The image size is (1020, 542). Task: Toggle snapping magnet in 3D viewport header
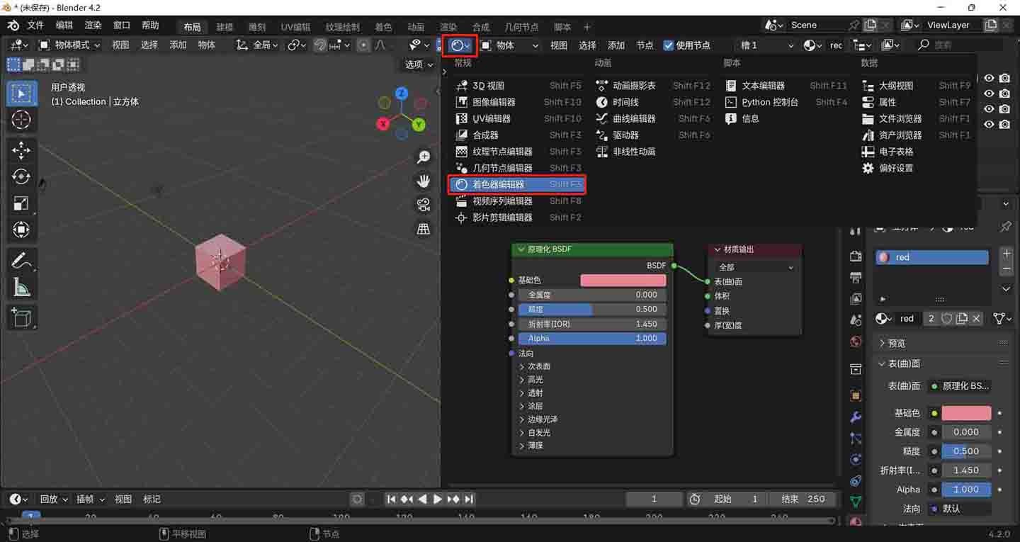[x=320, y=45]
